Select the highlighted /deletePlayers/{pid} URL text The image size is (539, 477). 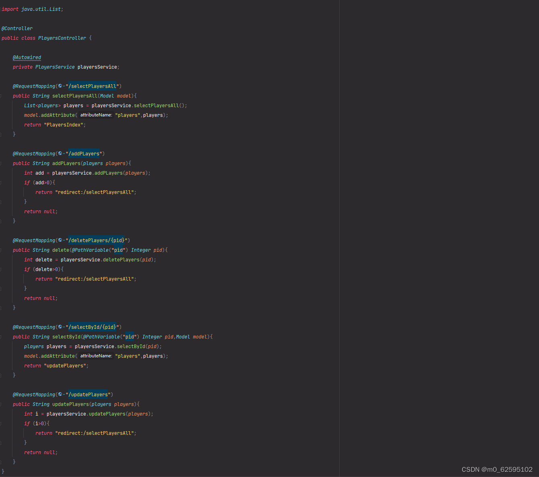click(x=96, y=240)
